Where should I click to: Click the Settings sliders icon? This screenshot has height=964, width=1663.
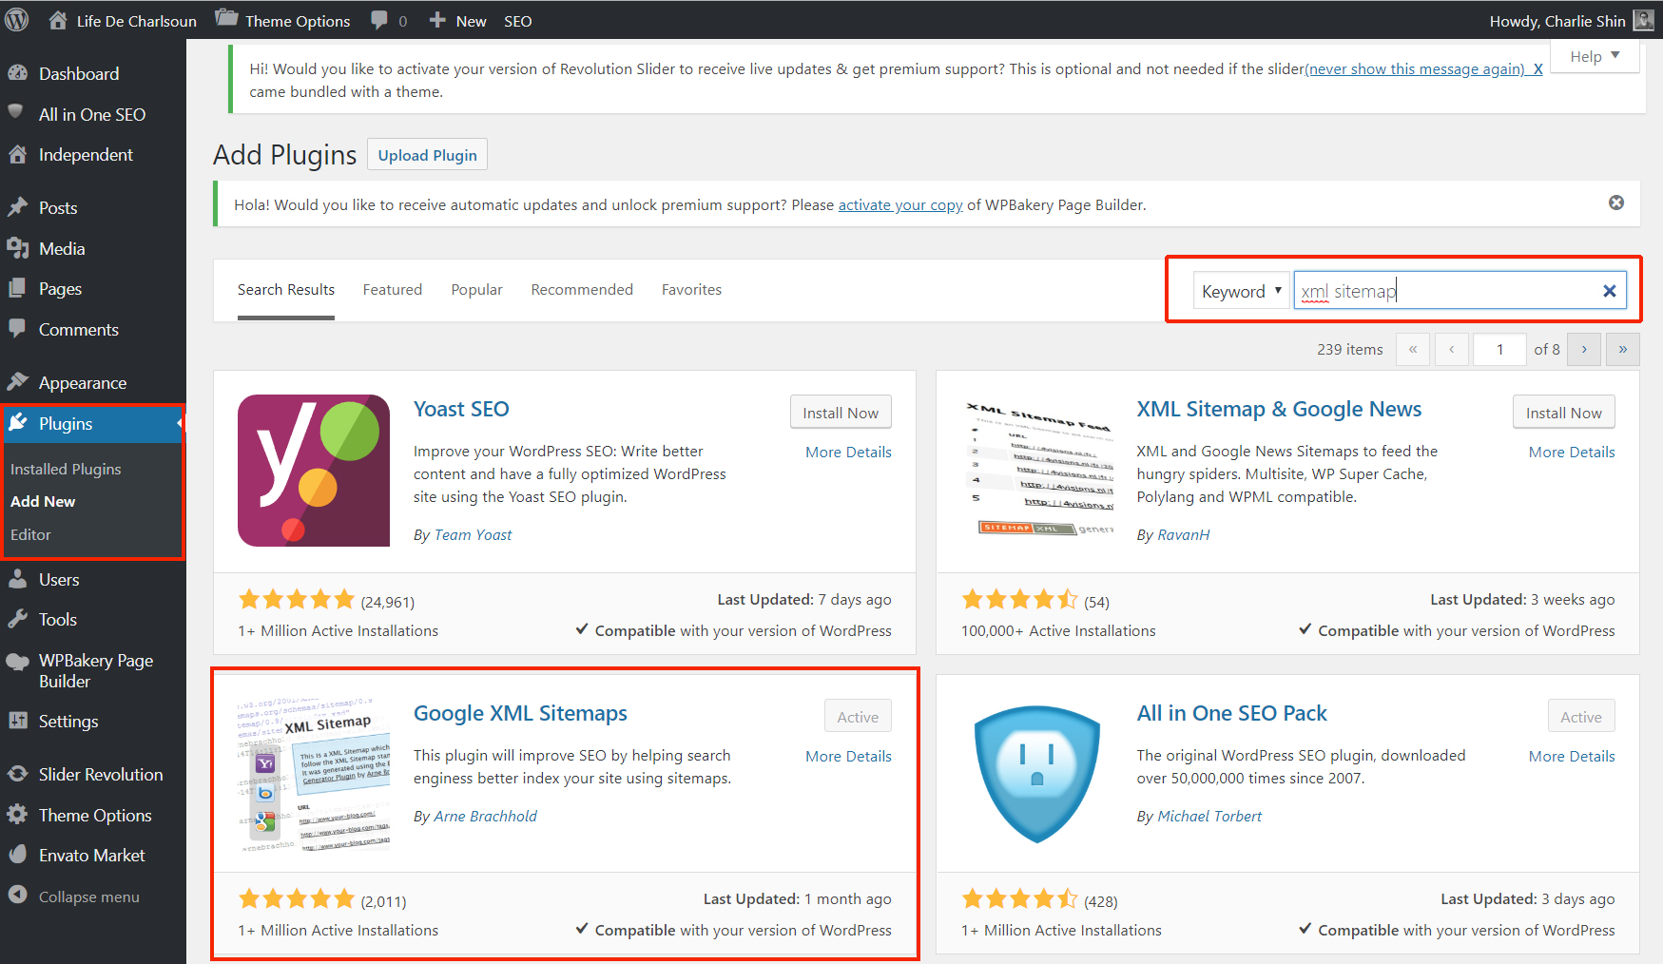17,721
